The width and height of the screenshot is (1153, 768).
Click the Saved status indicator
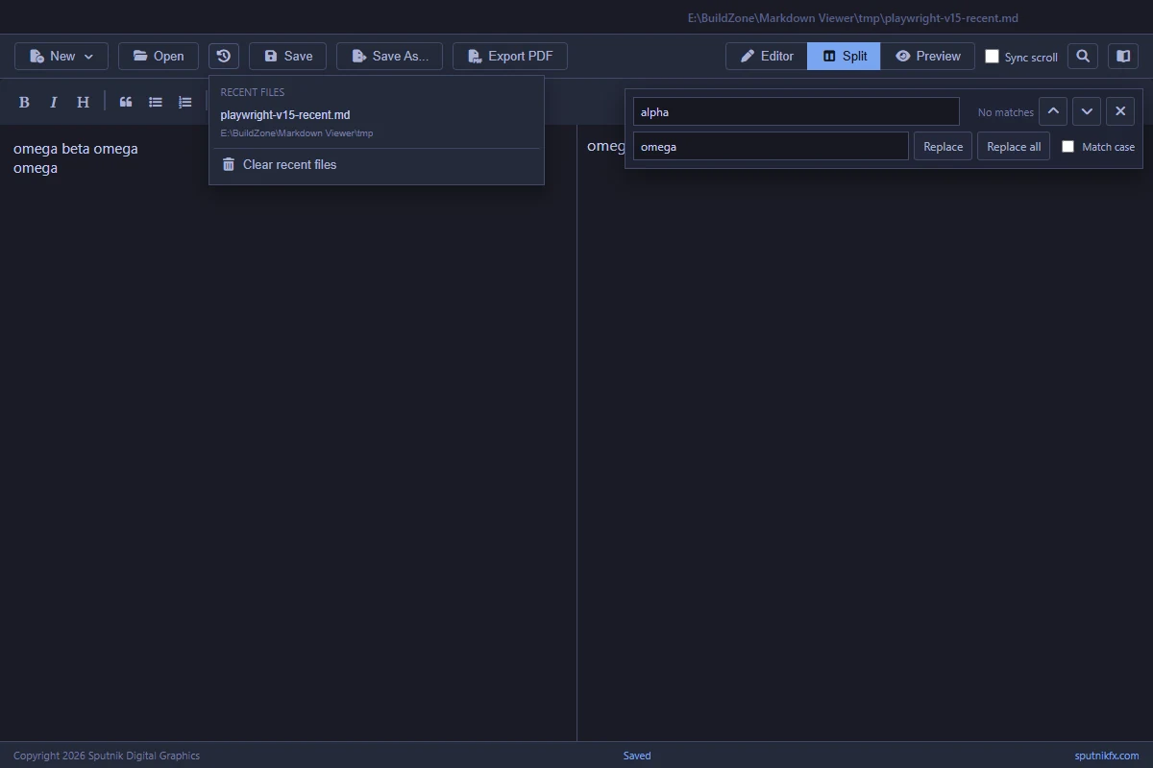pyautogui.click(x=637, y=756)
